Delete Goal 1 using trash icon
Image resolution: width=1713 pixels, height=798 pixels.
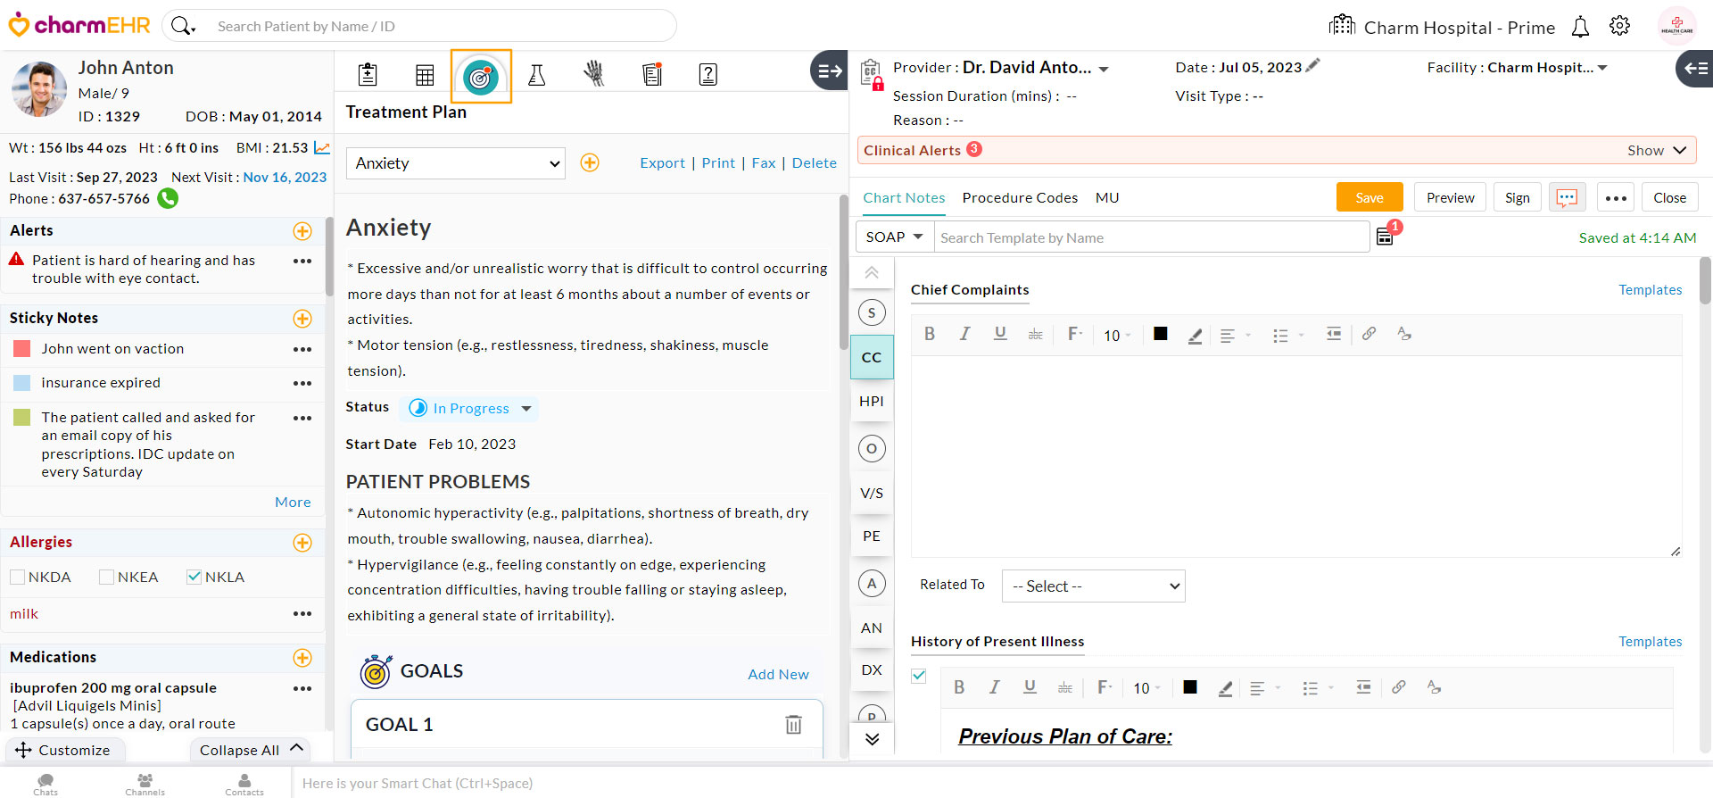click(793, 724)
